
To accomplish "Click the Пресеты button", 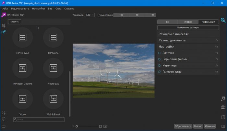I will (15, 22).
